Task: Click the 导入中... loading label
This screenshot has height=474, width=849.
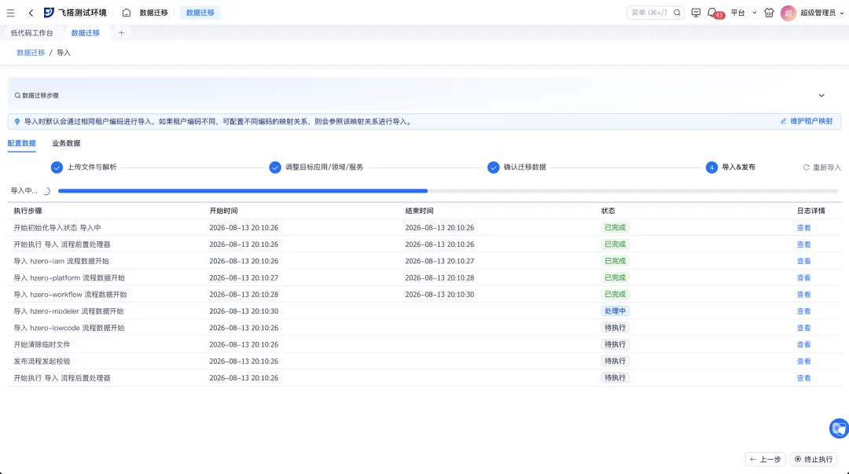Action: tap(24, 191)
